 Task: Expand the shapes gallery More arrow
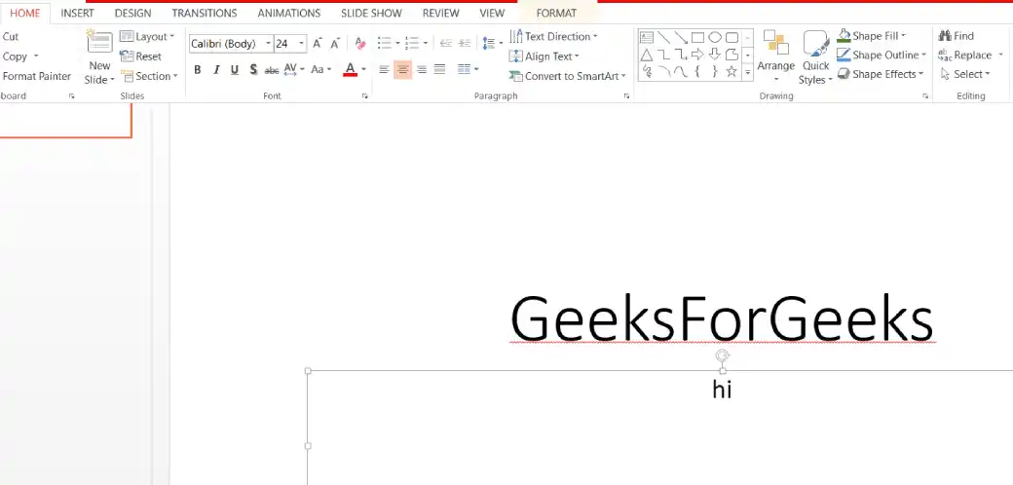pyautogui.click(x=747, y=73)
